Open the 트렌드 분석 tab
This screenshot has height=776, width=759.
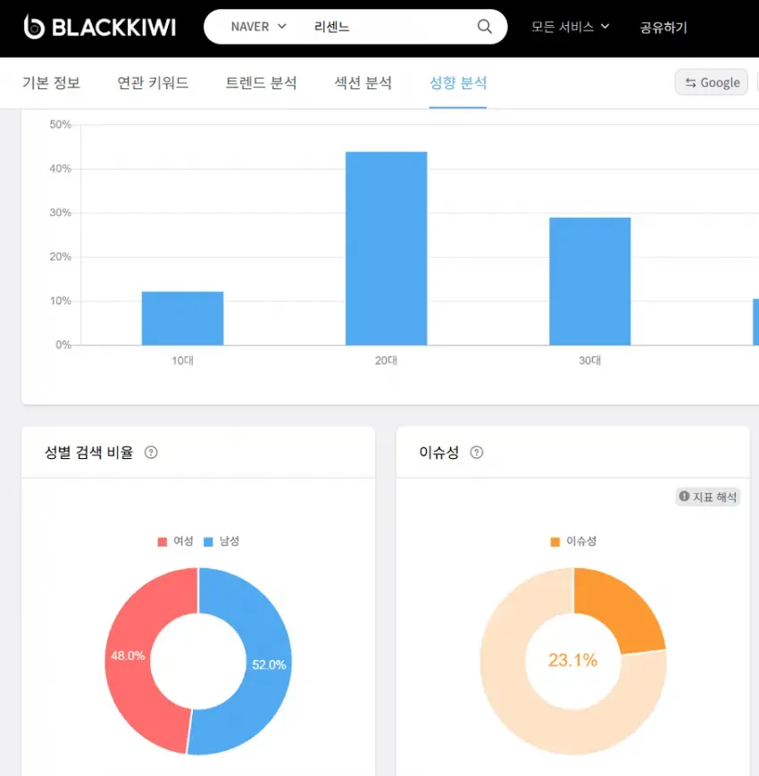click(262, 83)
